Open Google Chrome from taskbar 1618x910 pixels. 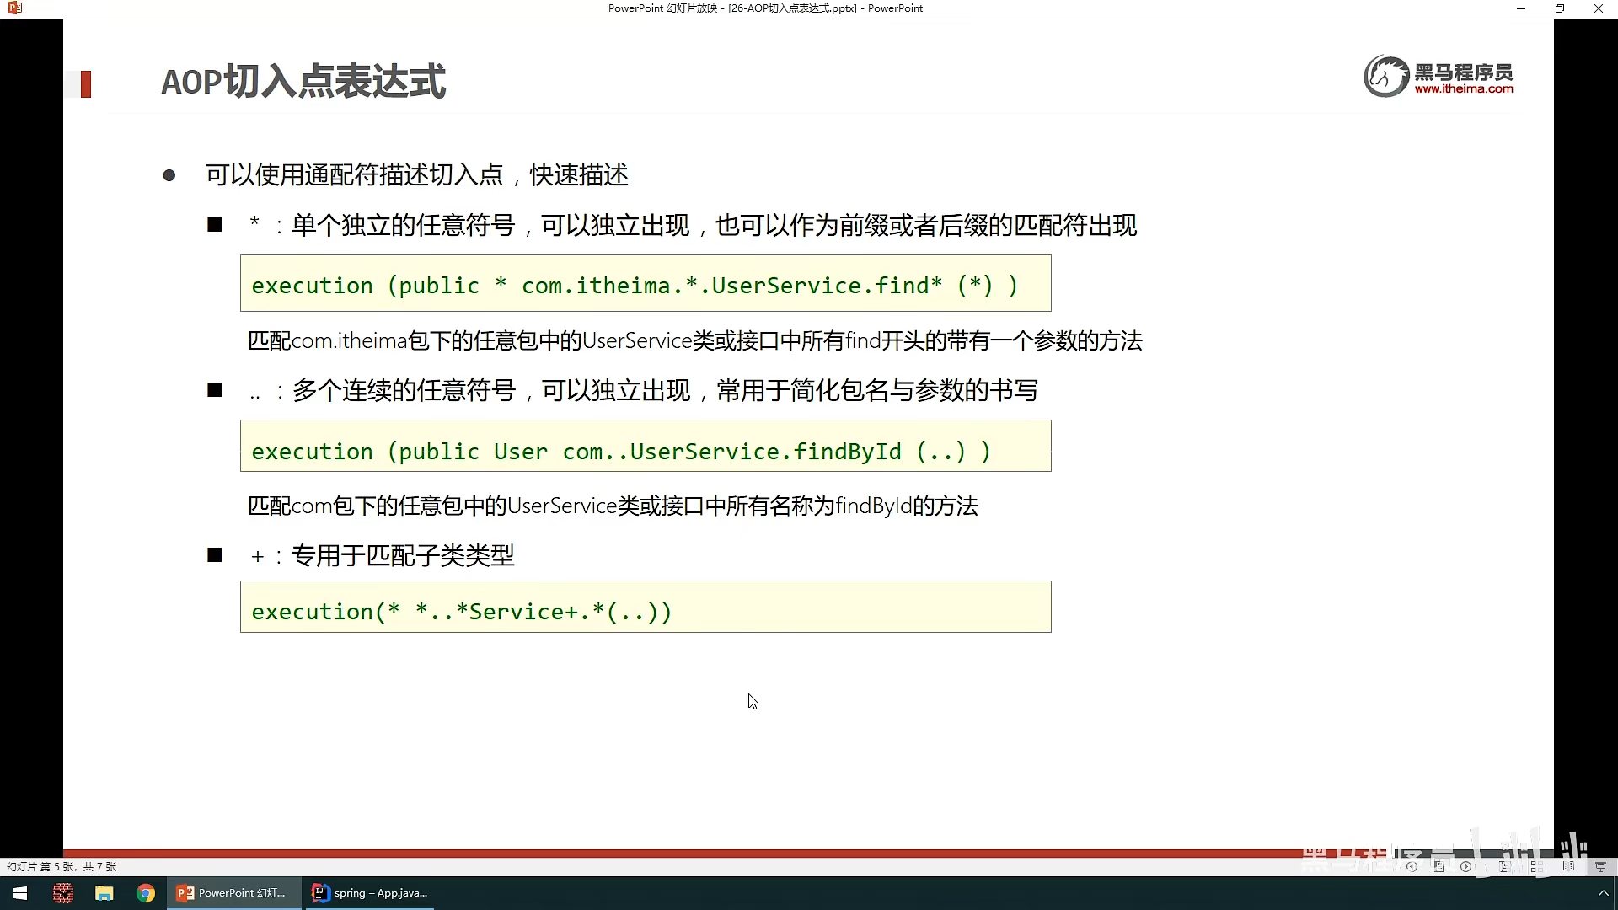click(146, 893)
